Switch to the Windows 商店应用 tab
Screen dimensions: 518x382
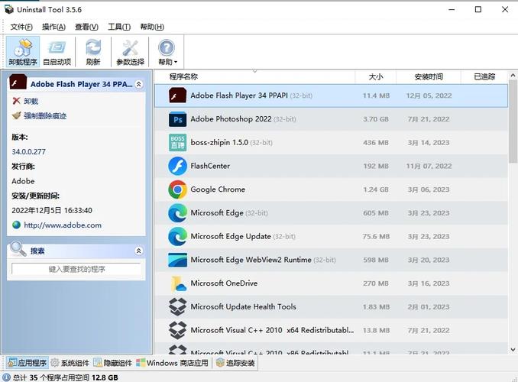172,363
